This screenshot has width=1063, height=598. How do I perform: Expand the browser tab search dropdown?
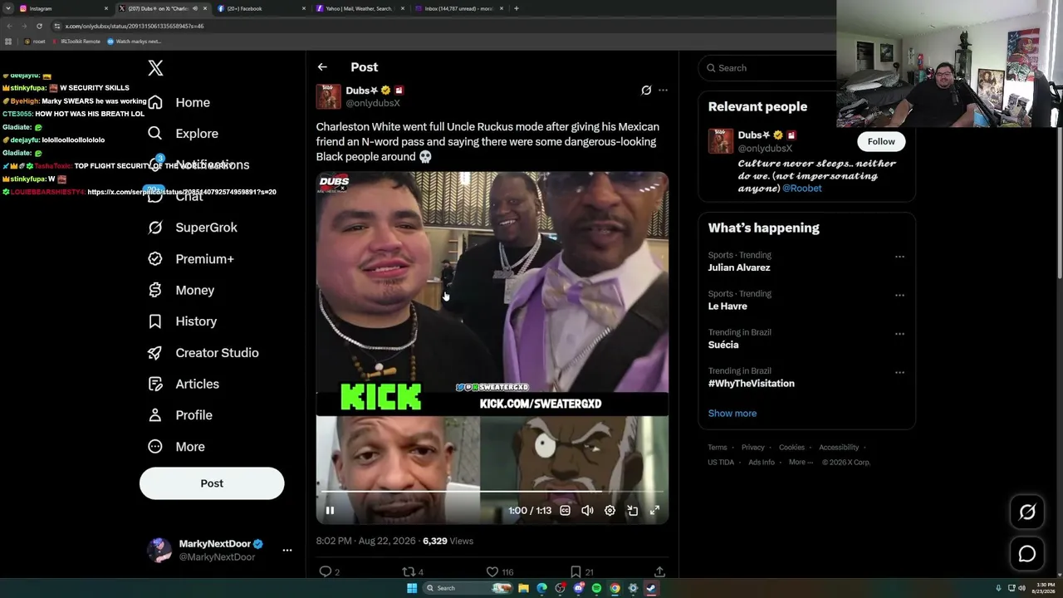point(7,8)
